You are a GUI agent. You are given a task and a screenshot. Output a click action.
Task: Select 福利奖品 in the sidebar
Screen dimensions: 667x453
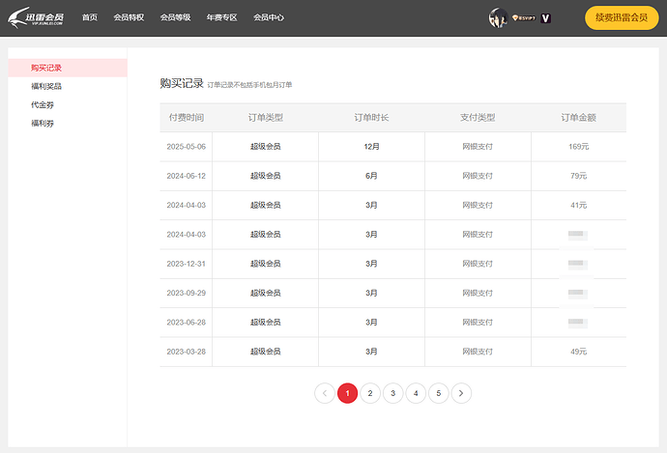46,86
